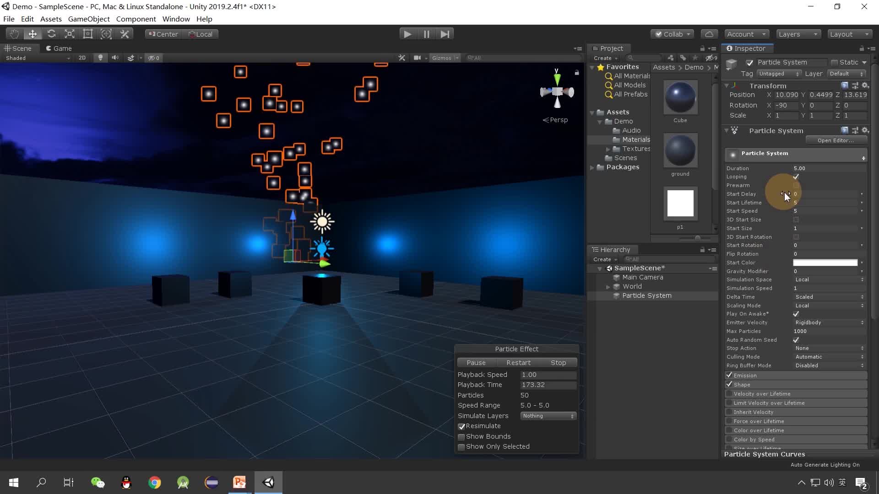Toggle scene lighting with the bulb icon
879x494 pixels.
click(x=100, y=58)
